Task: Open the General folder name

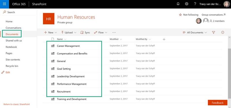Action: [61, 61]
